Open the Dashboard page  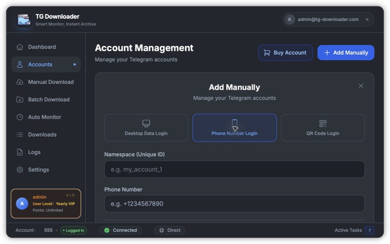pyautogui.click(x=46, y=47)
